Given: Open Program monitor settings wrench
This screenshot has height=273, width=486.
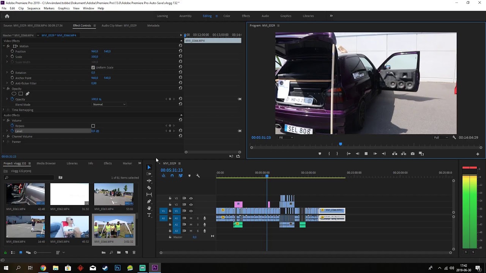Looking at the screenshot, I should tap(454, 137).
